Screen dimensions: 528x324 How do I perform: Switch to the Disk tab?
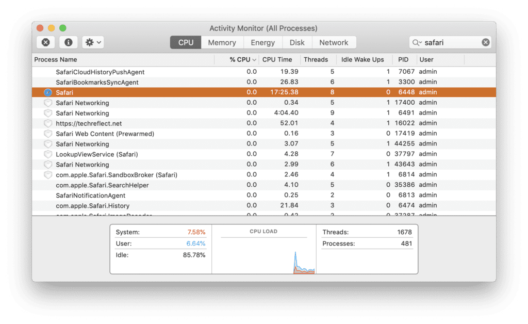(x=297, y=42)
